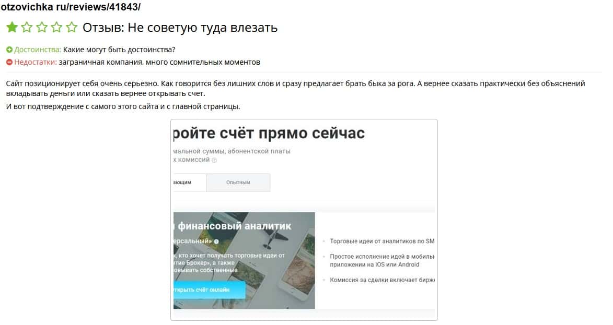613x325 pixels.
Task: Click the 'Торговые идеи от аналитиков' bullet
Action: [x=382, y=241]
